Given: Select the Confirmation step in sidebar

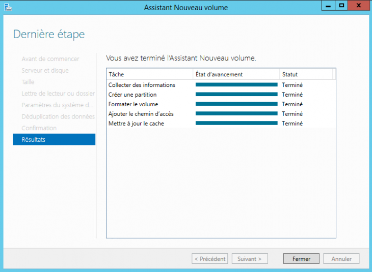Looking at the screenshot, I should tap(39, 128).
